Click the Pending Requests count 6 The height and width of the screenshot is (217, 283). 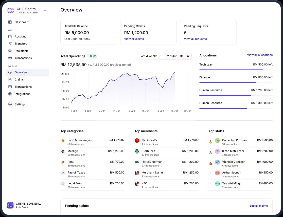[x=185, y=33]
